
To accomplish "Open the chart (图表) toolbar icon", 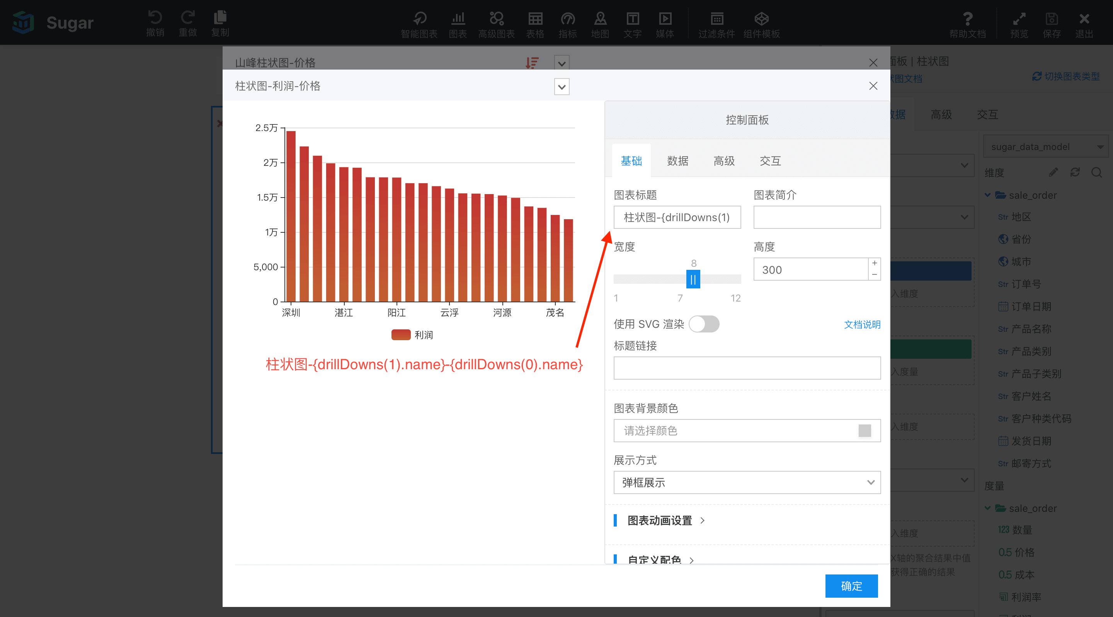I will click(x=458, y=19).
